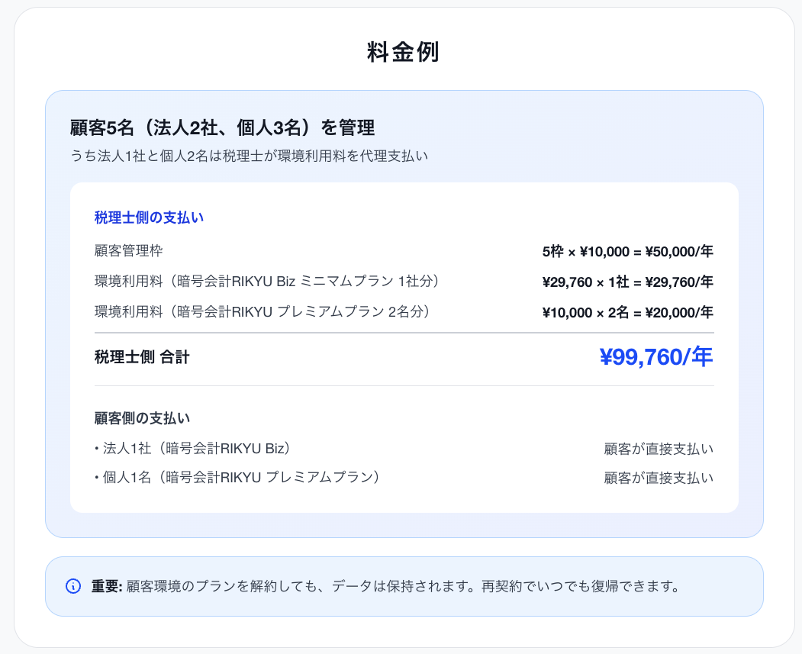Click the notice text about データは保持されます

pyautogui.click(x=403, y=586)
